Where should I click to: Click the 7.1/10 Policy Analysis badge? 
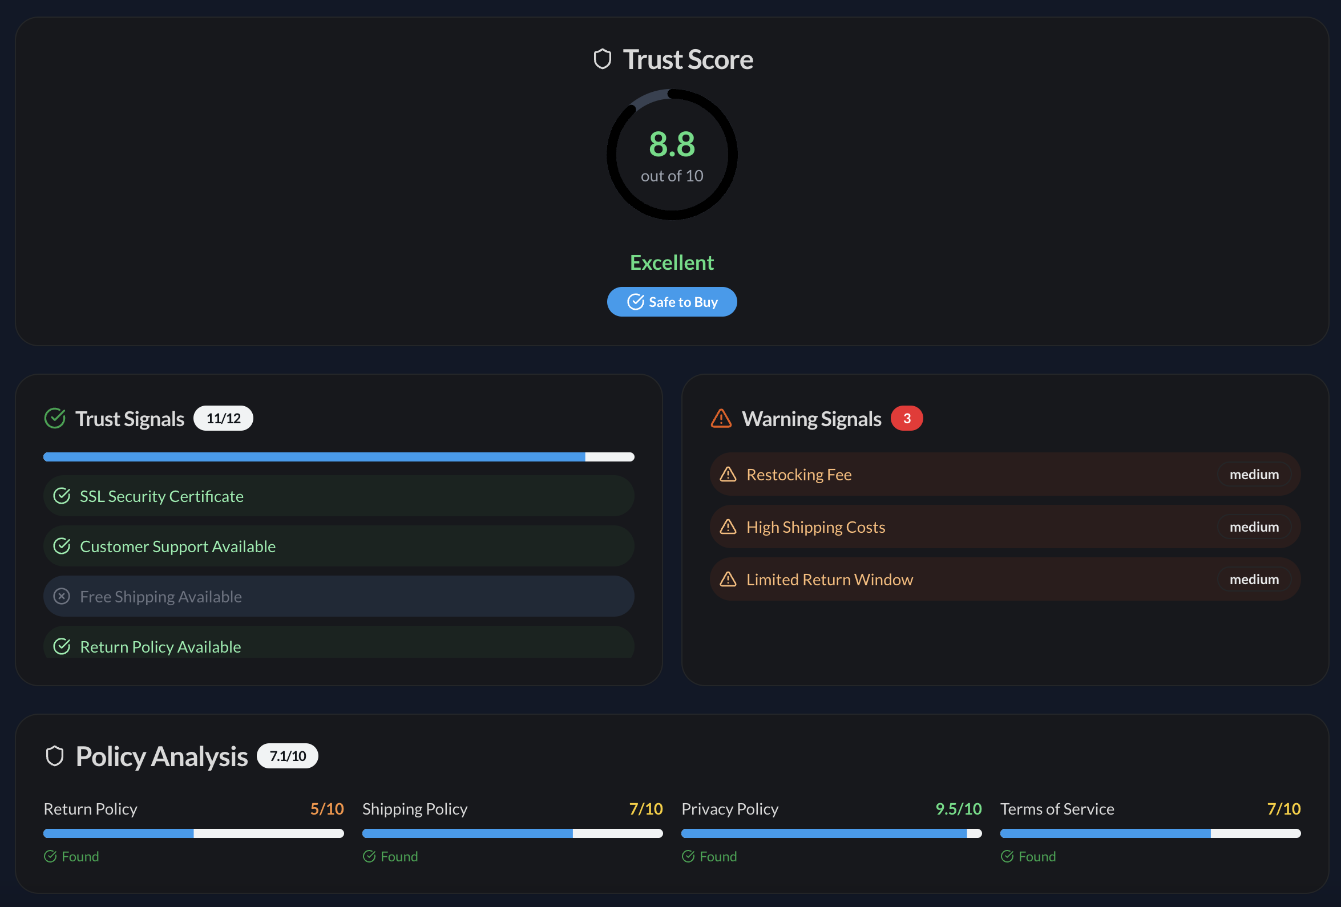[x=288, y=756]
